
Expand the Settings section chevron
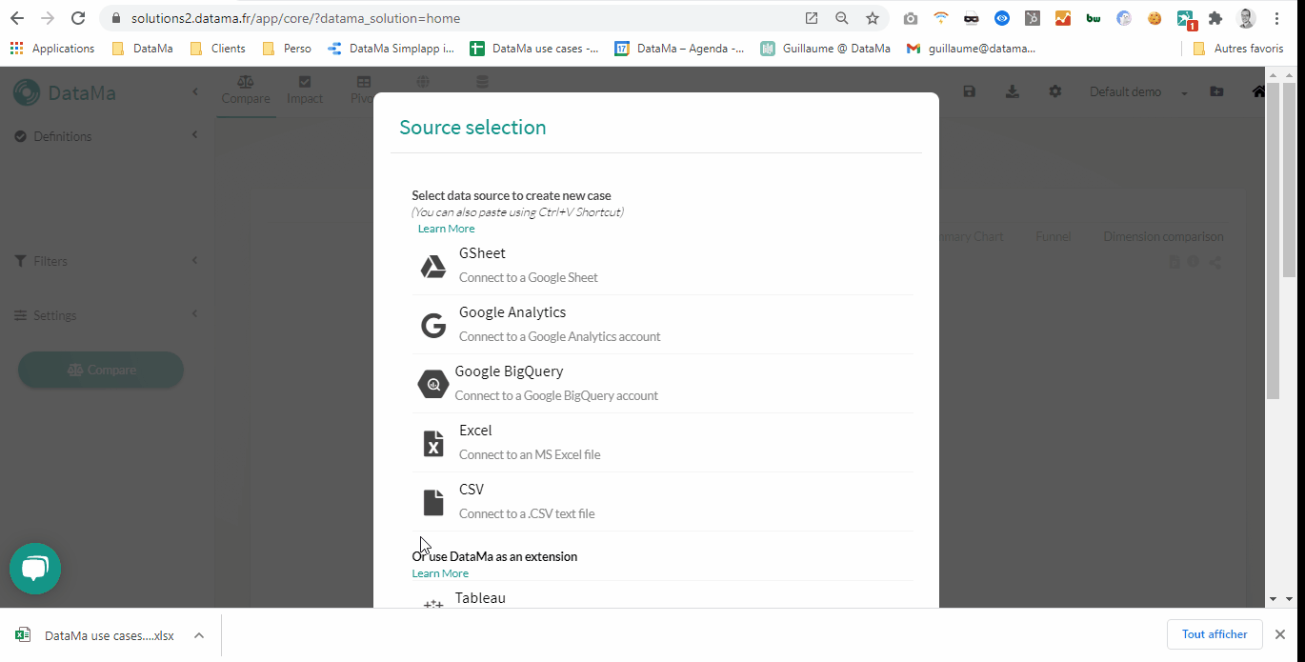coord(194,314)
